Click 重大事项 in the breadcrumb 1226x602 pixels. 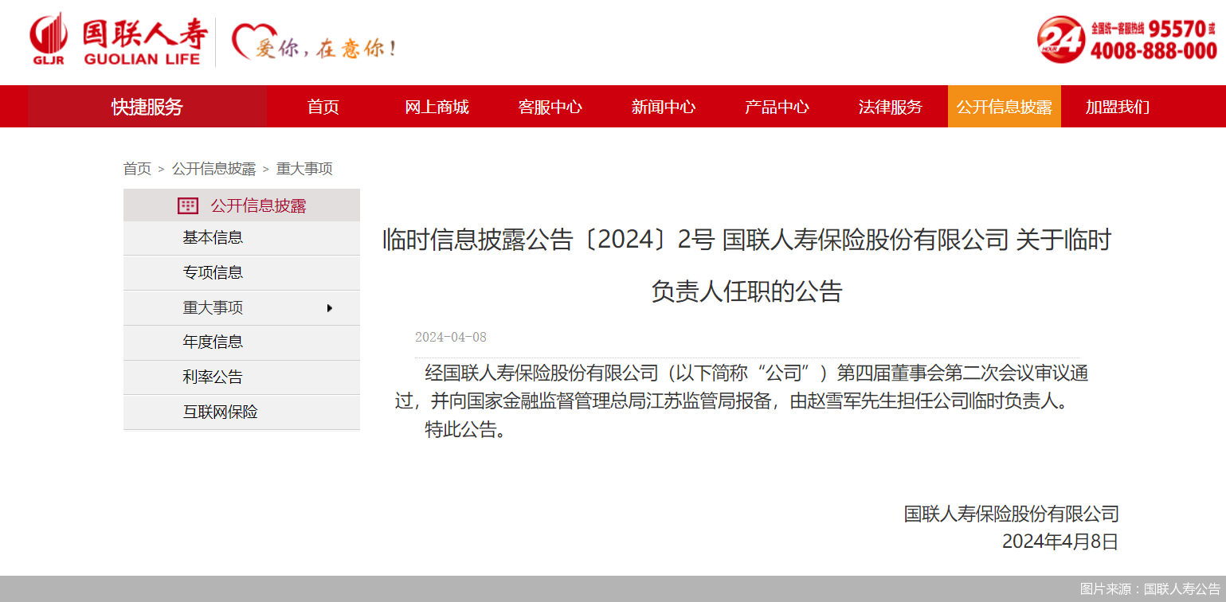(304, 169)
